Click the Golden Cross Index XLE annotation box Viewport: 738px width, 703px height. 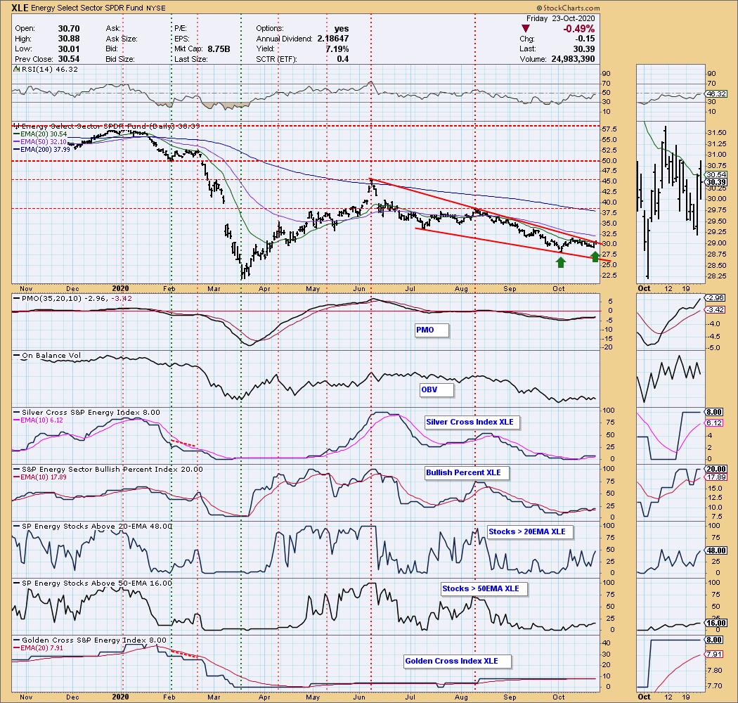pyautogui.click(x=458, y=661)
